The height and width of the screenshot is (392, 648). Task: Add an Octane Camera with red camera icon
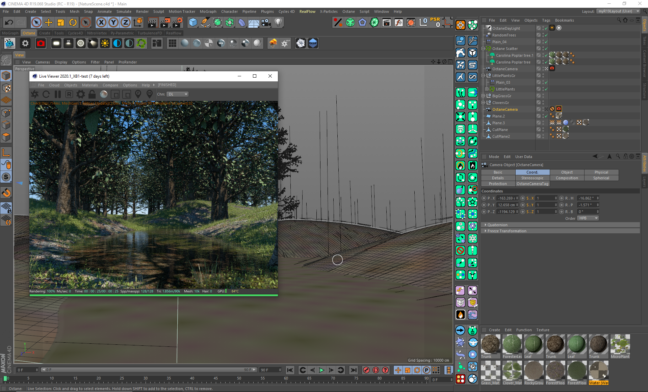[x=41, y=43]
